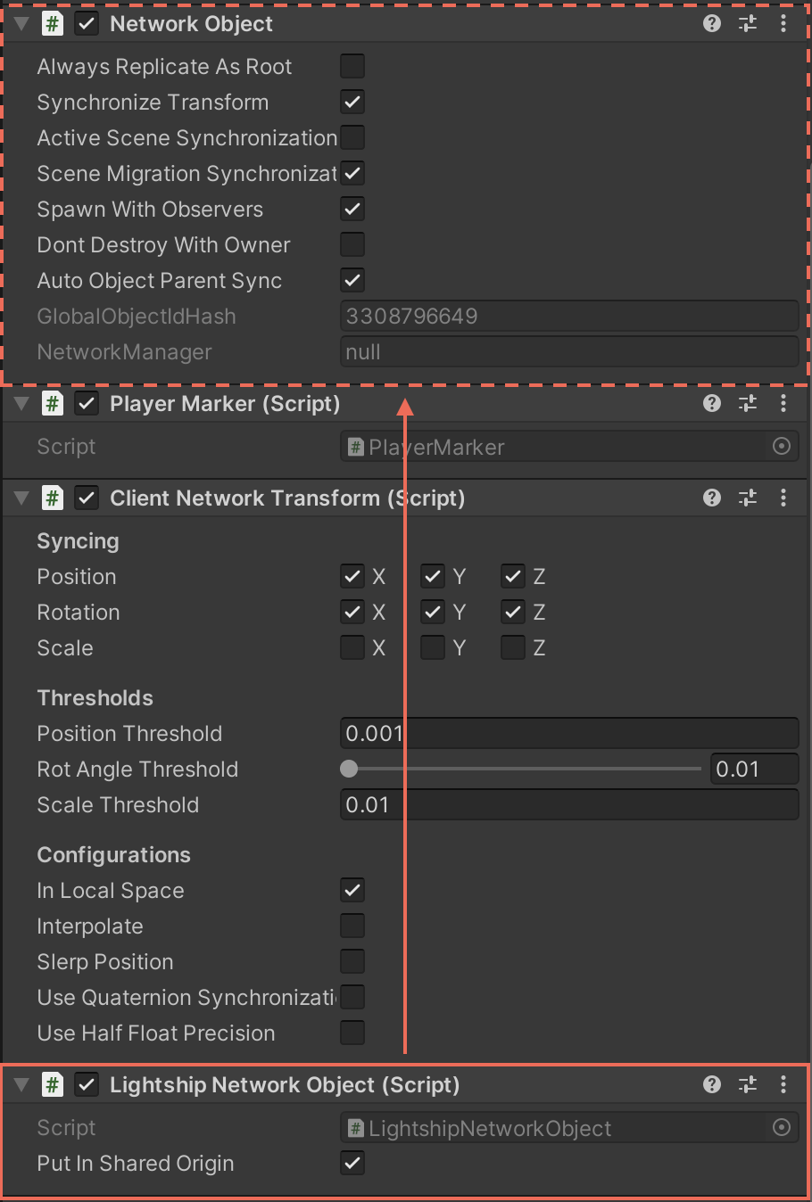
Task: Open Lightship Network Object options menu
Action: tap(783, 1085)
